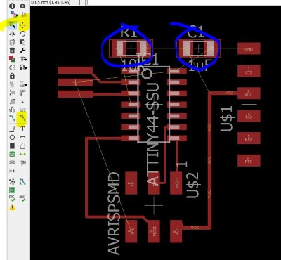Image resolution: width=281 pixels, height=260 pixels.
Task: Click the AVRISPSMD text label
Action: tap(115, 214)
